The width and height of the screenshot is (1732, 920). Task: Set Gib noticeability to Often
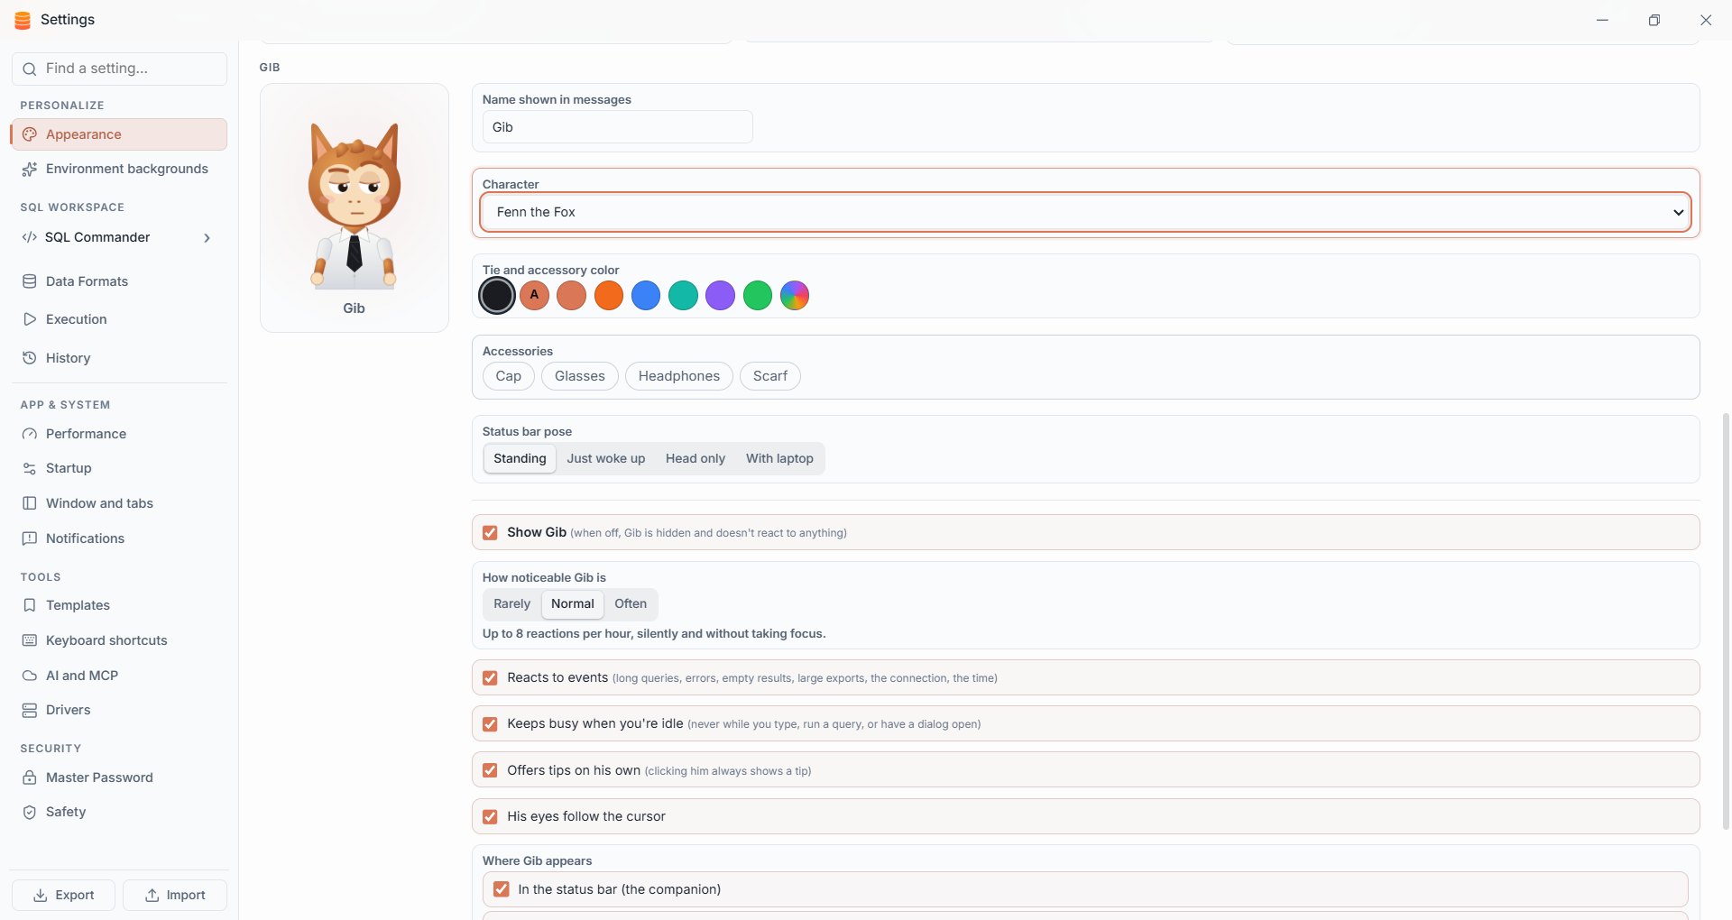click(631, 603)
